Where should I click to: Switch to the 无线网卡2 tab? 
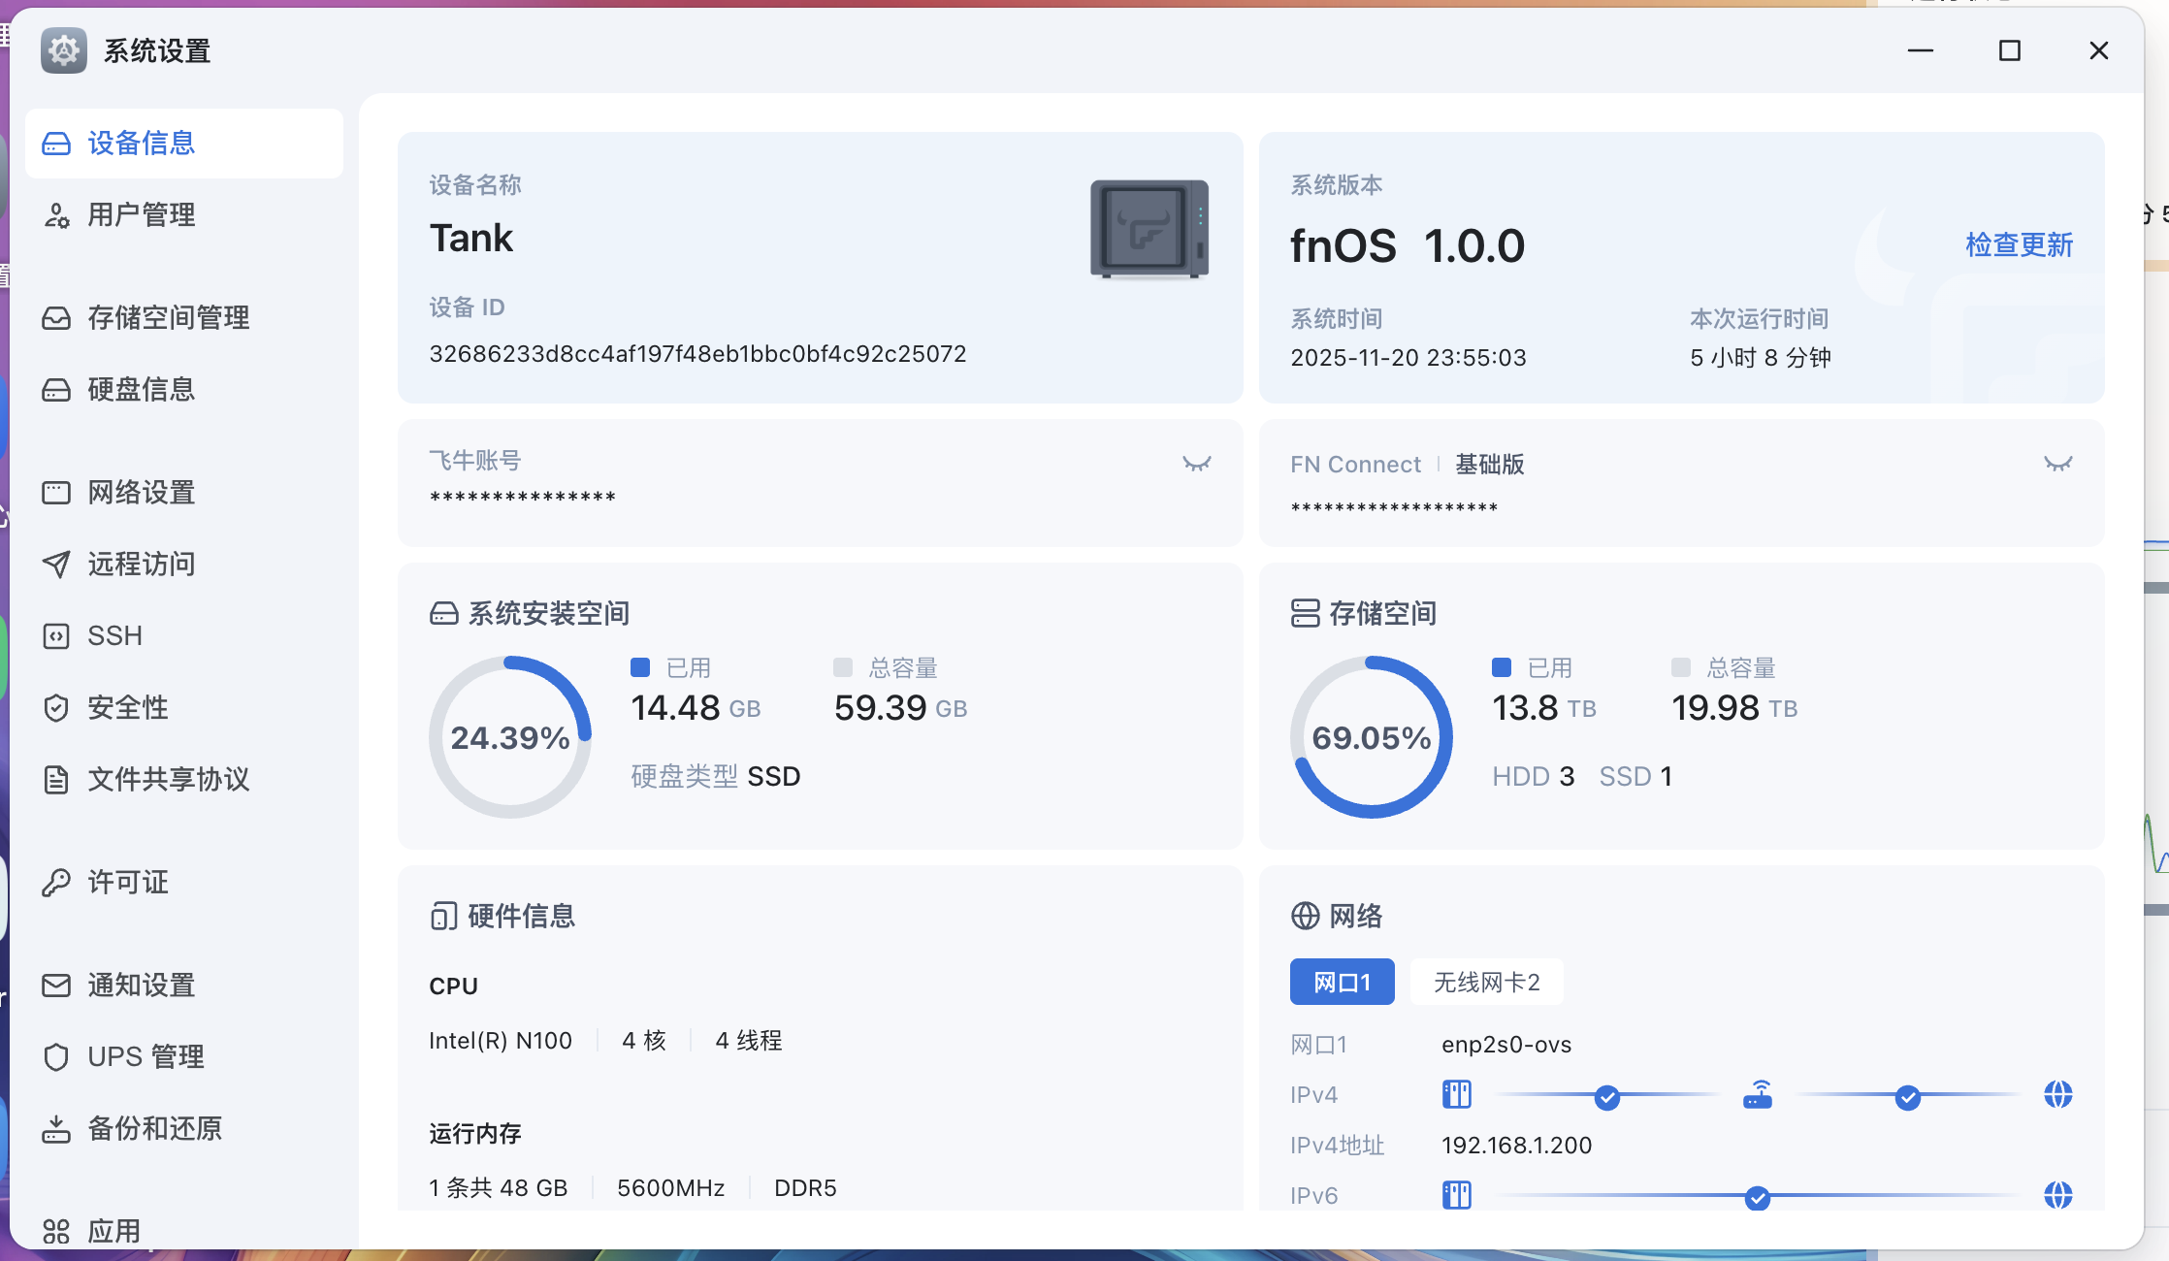1486,983
